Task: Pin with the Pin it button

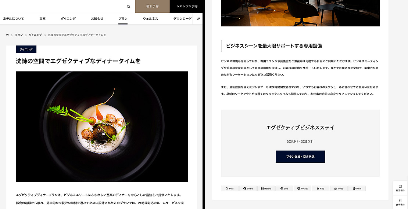Action: pos(357,188)
